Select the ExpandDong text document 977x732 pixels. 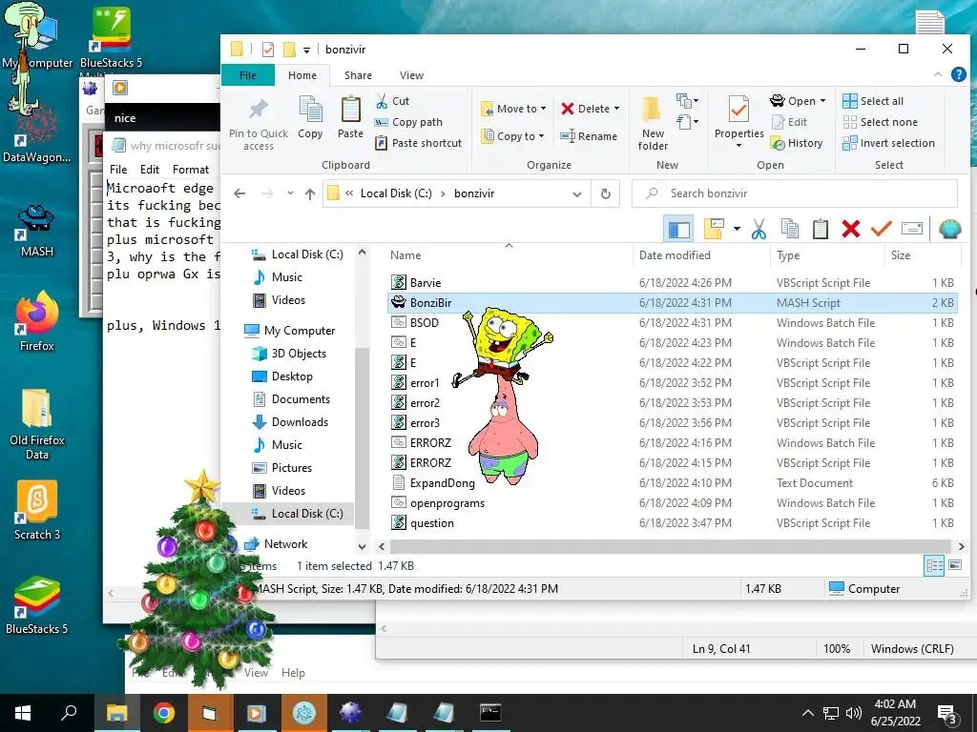pos(672,483)
